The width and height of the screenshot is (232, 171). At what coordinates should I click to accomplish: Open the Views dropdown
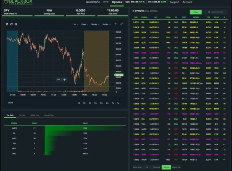[x=84, y=24]
